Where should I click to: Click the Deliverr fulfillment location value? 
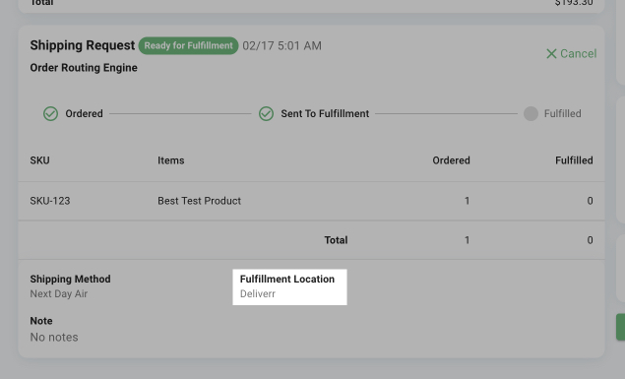point(258,293)
